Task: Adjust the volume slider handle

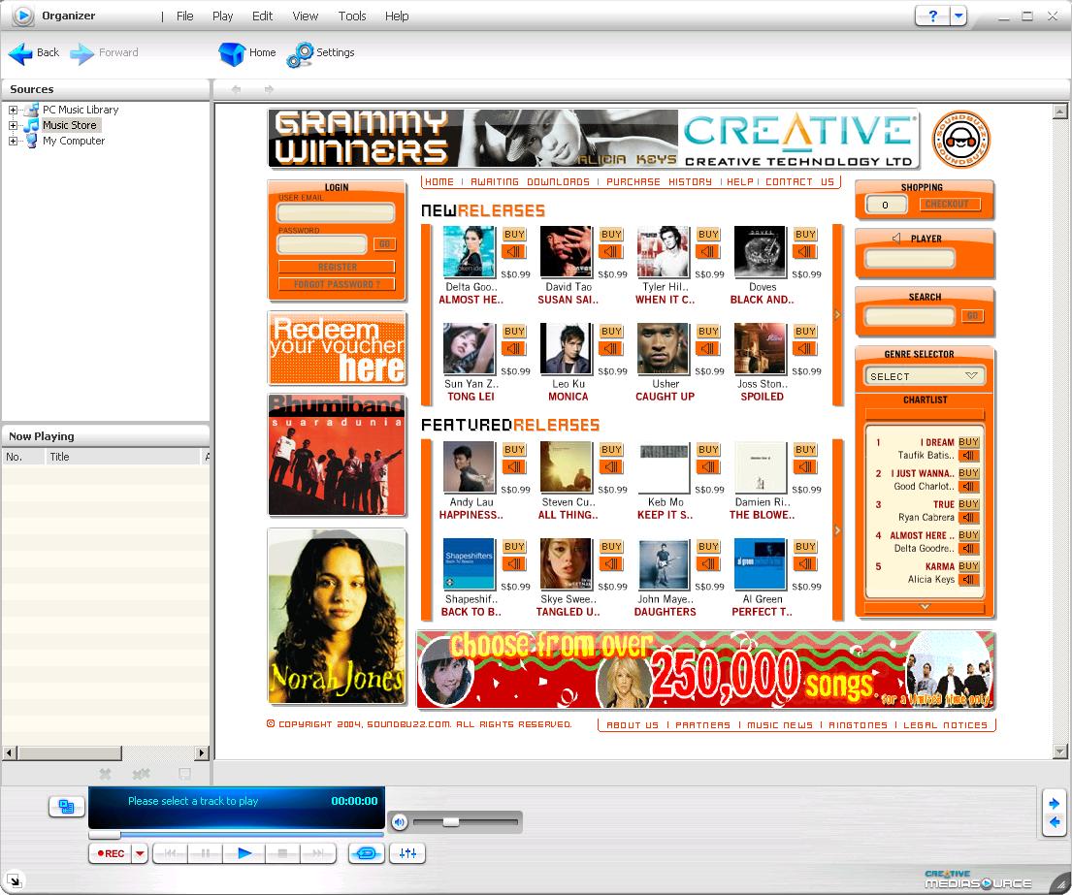Action: point(450,822)
